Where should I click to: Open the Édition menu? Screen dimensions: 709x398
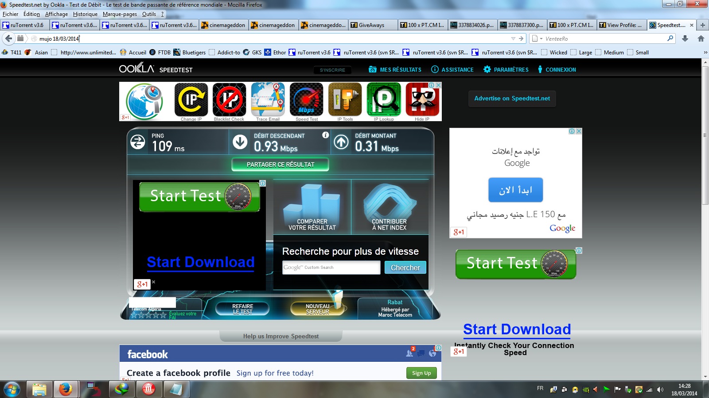pos(31,14)
